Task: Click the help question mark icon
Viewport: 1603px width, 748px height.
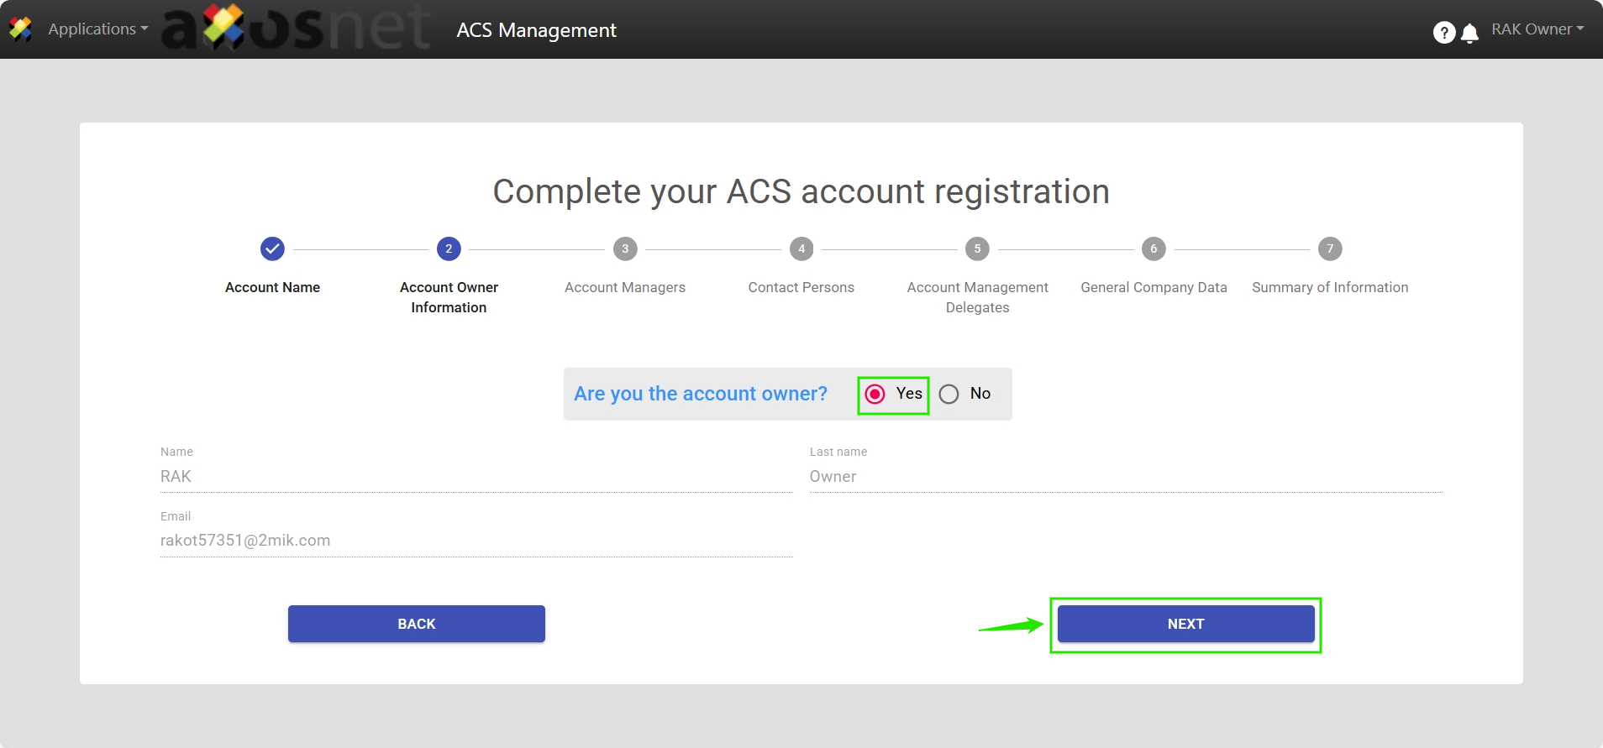Action: point(1443,33)
